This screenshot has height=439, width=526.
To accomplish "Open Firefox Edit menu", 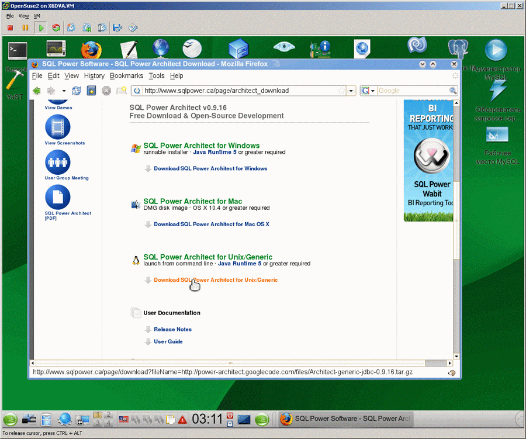I will pyautogui.click(x=53, y=76).
